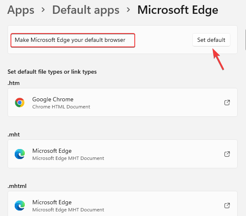Click Chrome HTML Document label
Screen dimensions: 246x216
pos(61,107)
